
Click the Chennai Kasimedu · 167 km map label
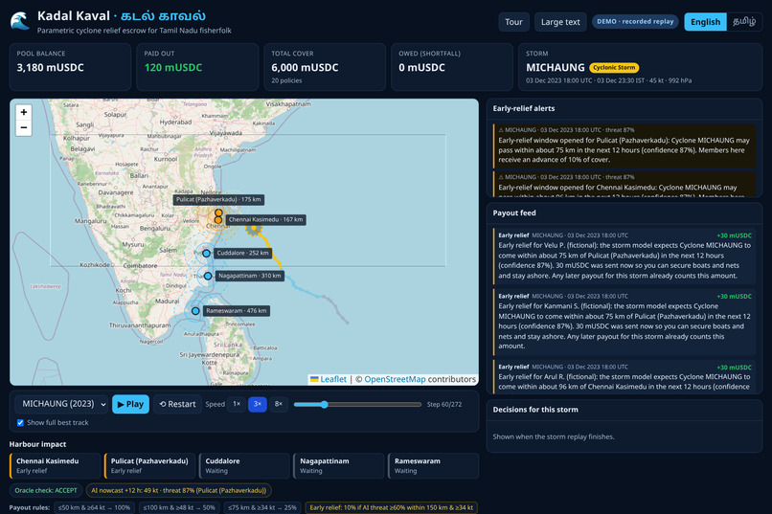pos(265,220)
